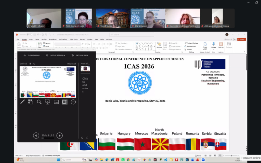Open WhatsApp from the taskbar
The image size is (261, 163).
[123, 160]
